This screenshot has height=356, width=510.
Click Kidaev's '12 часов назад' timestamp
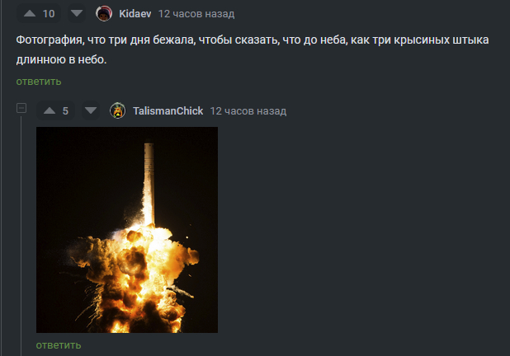tap(196, 14)
